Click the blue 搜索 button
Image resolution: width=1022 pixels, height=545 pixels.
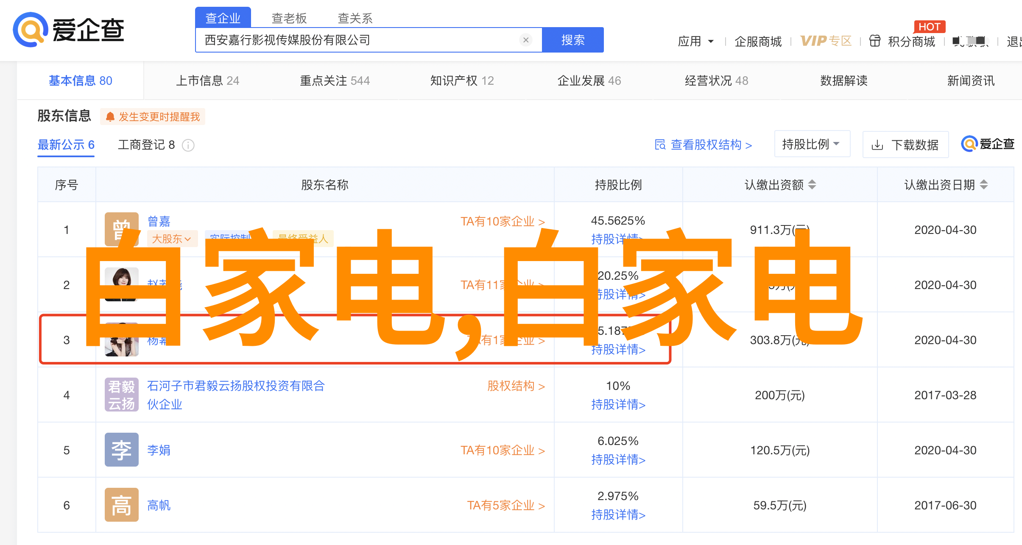573,40
